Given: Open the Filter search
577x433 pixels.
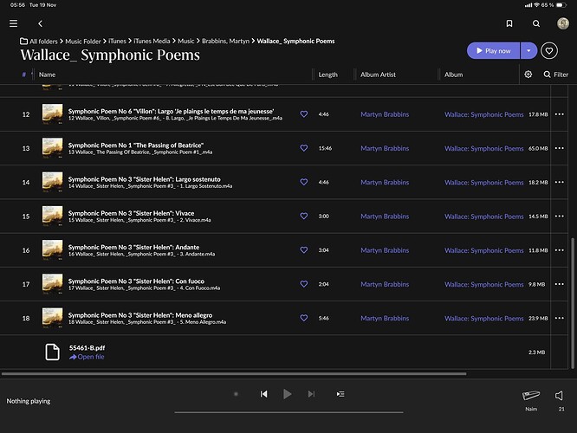Looking at the screenshot, I should [x=555, y=74].
